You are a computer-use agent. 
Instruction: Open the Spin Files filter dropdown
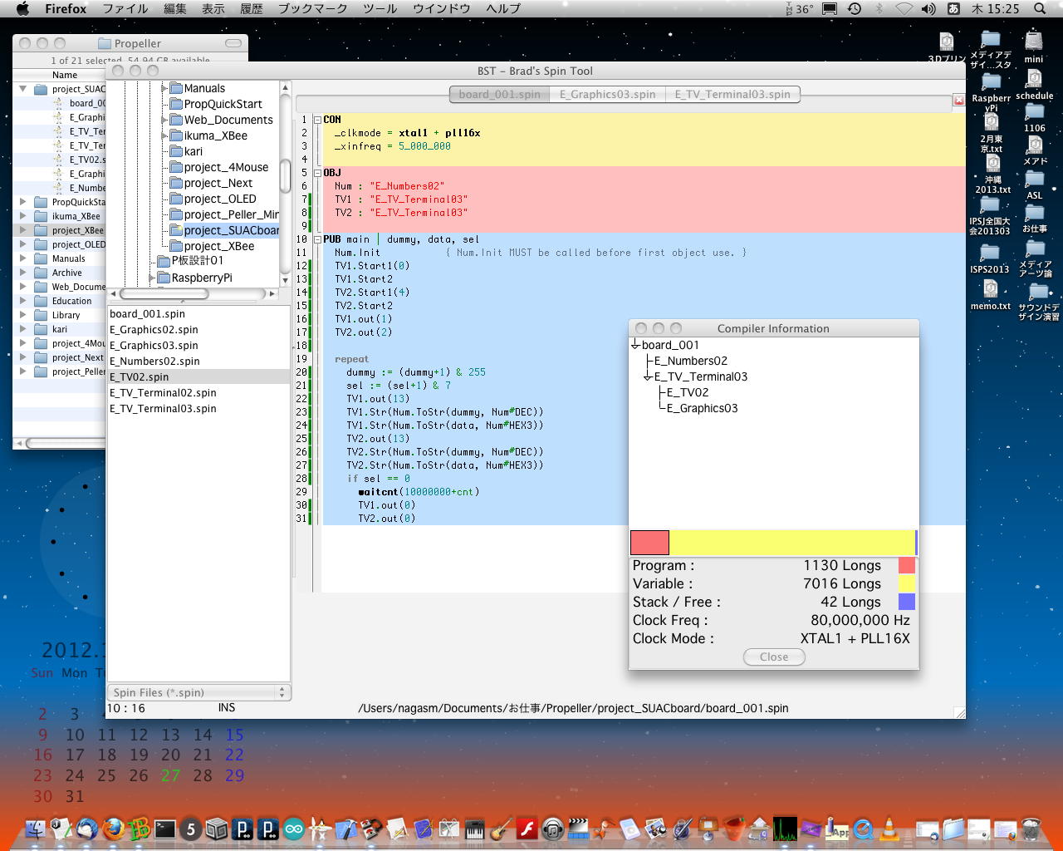[x=199, y=692]
